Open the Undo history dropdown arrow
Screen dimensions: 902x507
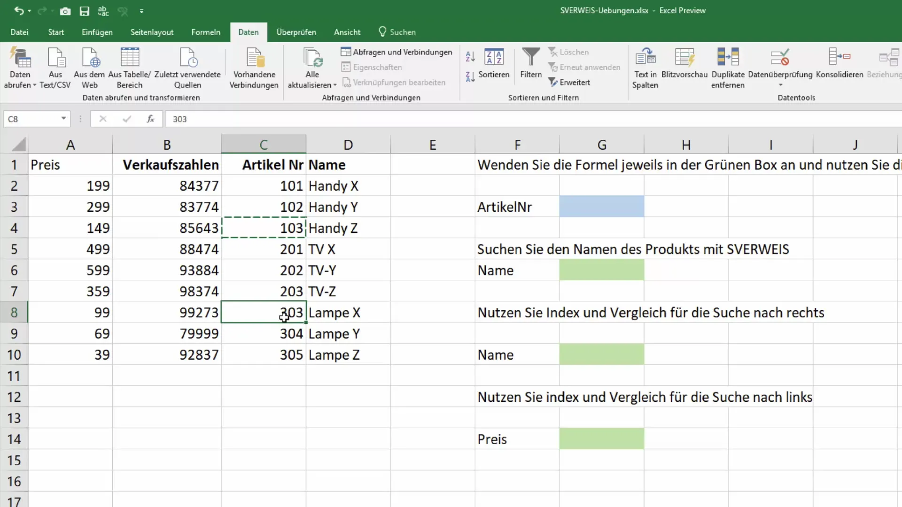29,11
